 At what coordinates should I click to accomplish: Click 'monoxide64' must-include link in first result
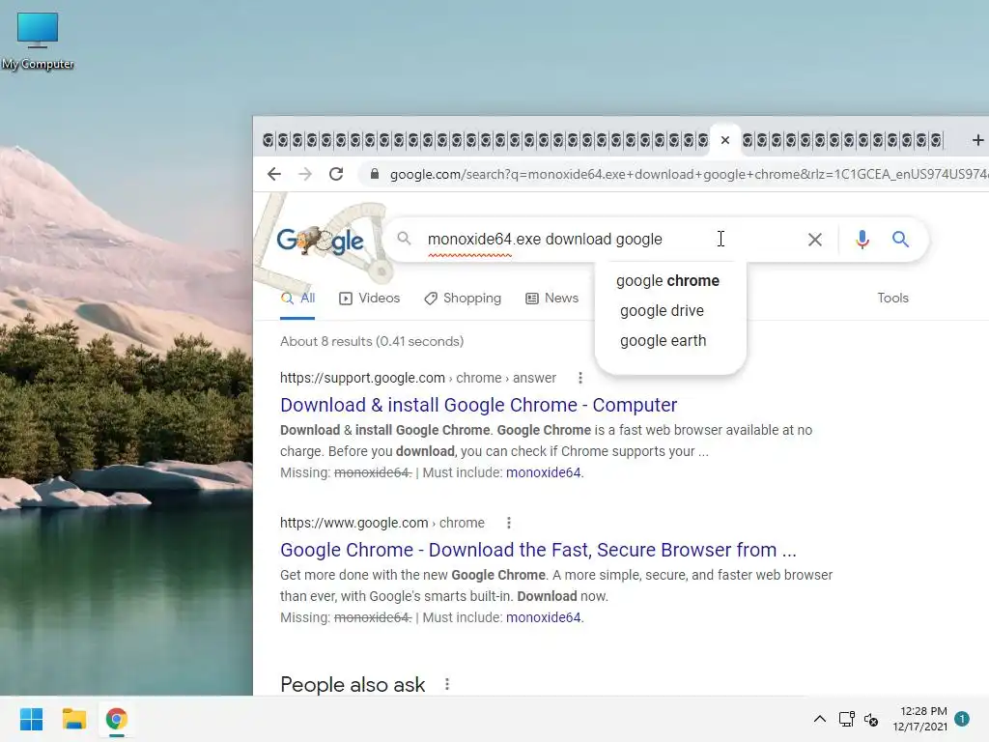(x=545, y=472)
